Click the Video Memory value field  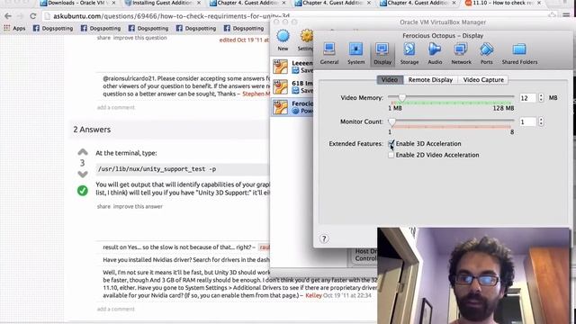(528, 98)
